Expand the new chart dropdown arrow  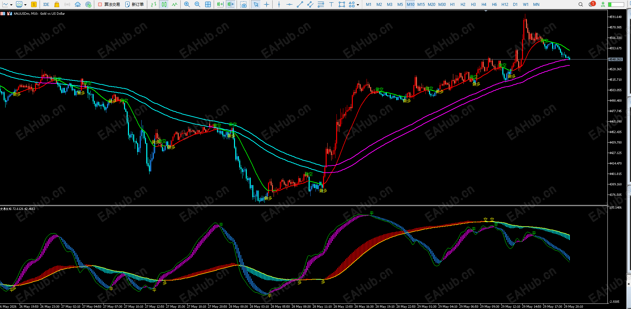[11, 5]
